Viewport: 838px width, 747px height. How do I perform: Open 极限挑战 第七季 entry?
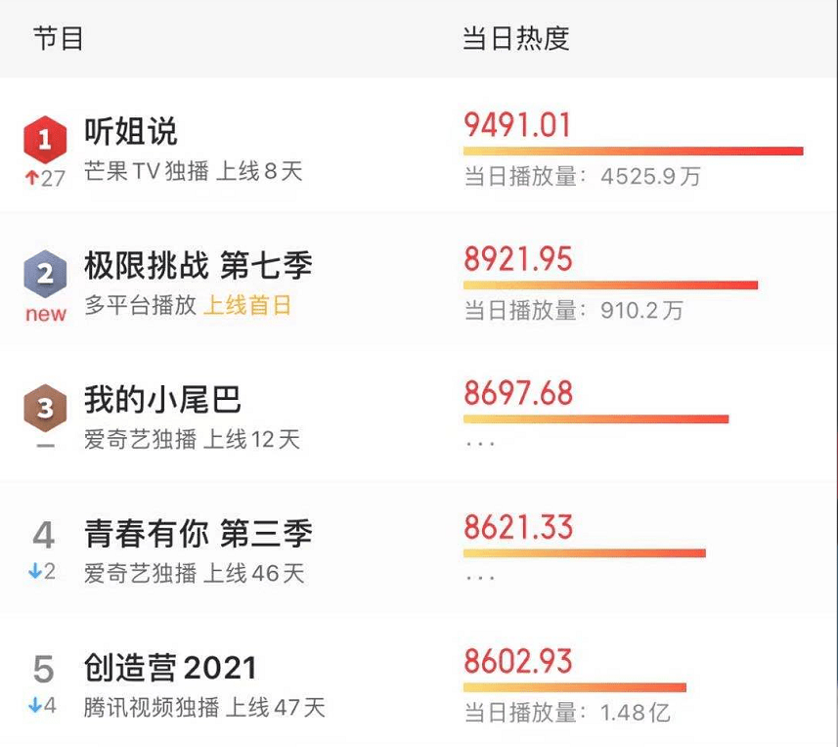(198, 266)
